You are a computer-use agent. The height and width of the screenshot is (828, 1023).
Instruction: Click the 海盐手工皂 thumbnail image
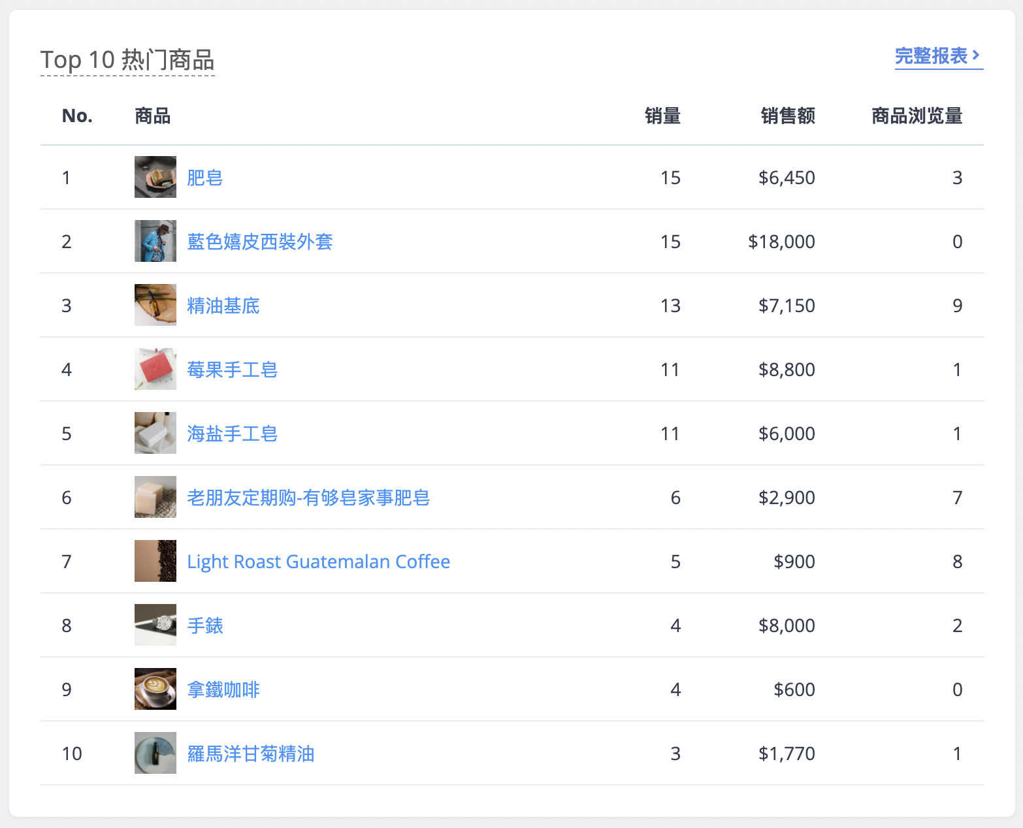(x=155, y=433)
